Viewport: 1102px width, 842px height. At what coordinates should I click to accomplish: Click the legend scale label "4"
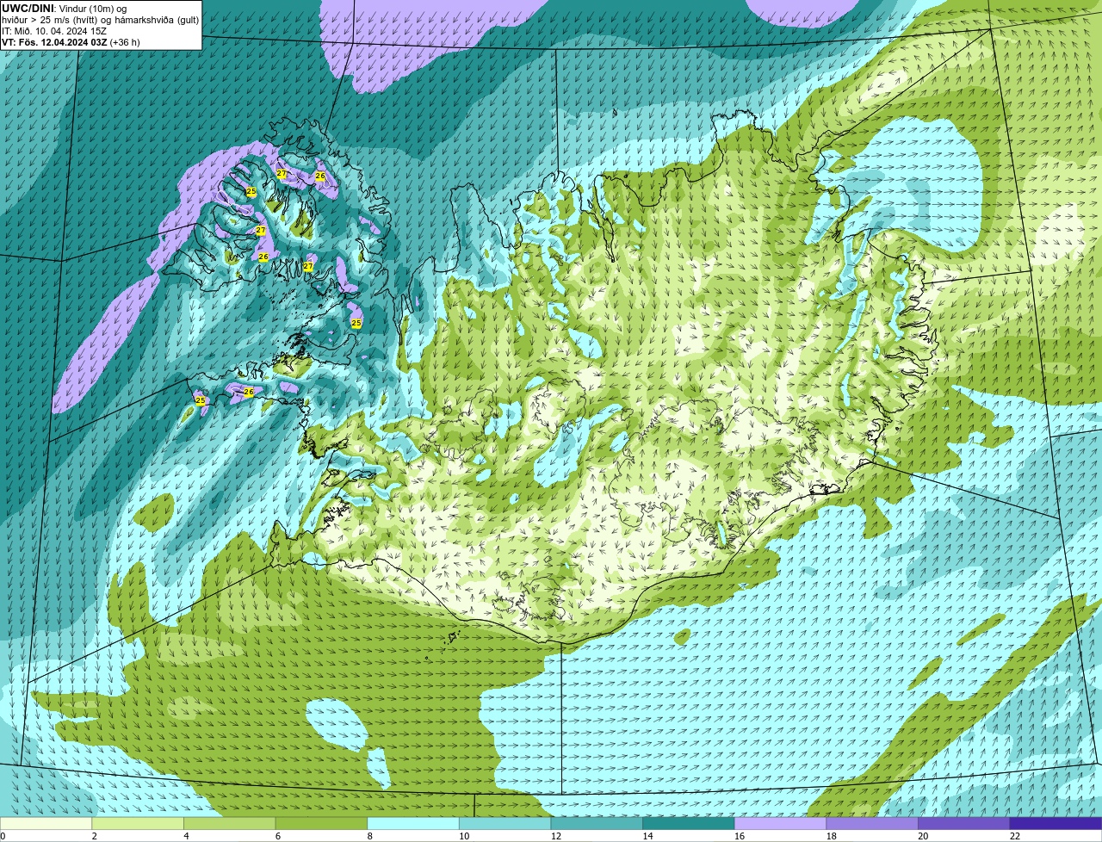point(185,836)
